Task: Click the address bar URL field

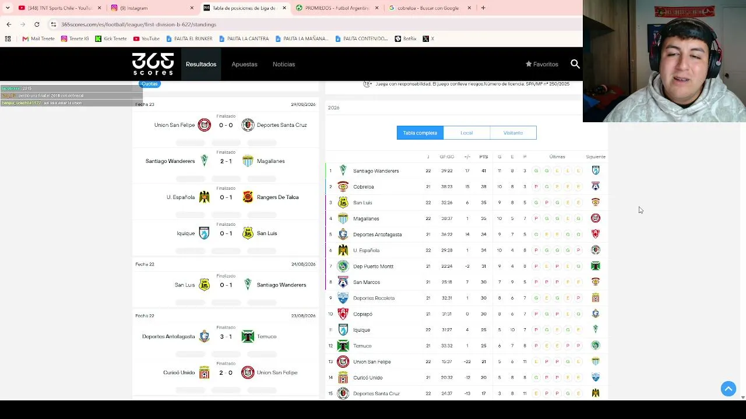Action: pos(315,24)
